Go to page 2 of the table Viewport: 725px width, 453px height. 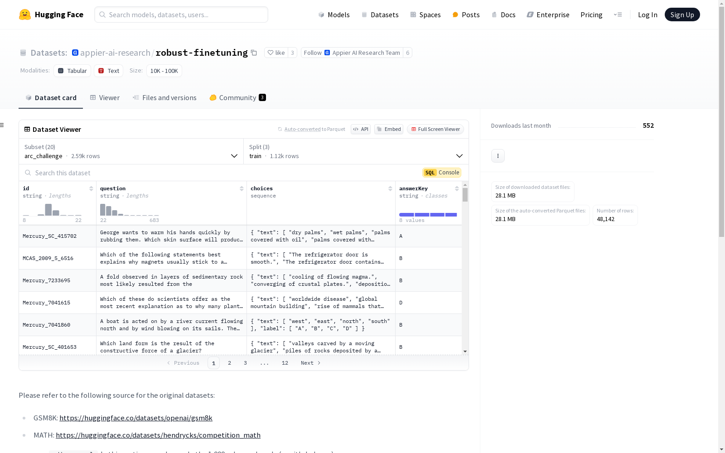[x=230, y=363]
